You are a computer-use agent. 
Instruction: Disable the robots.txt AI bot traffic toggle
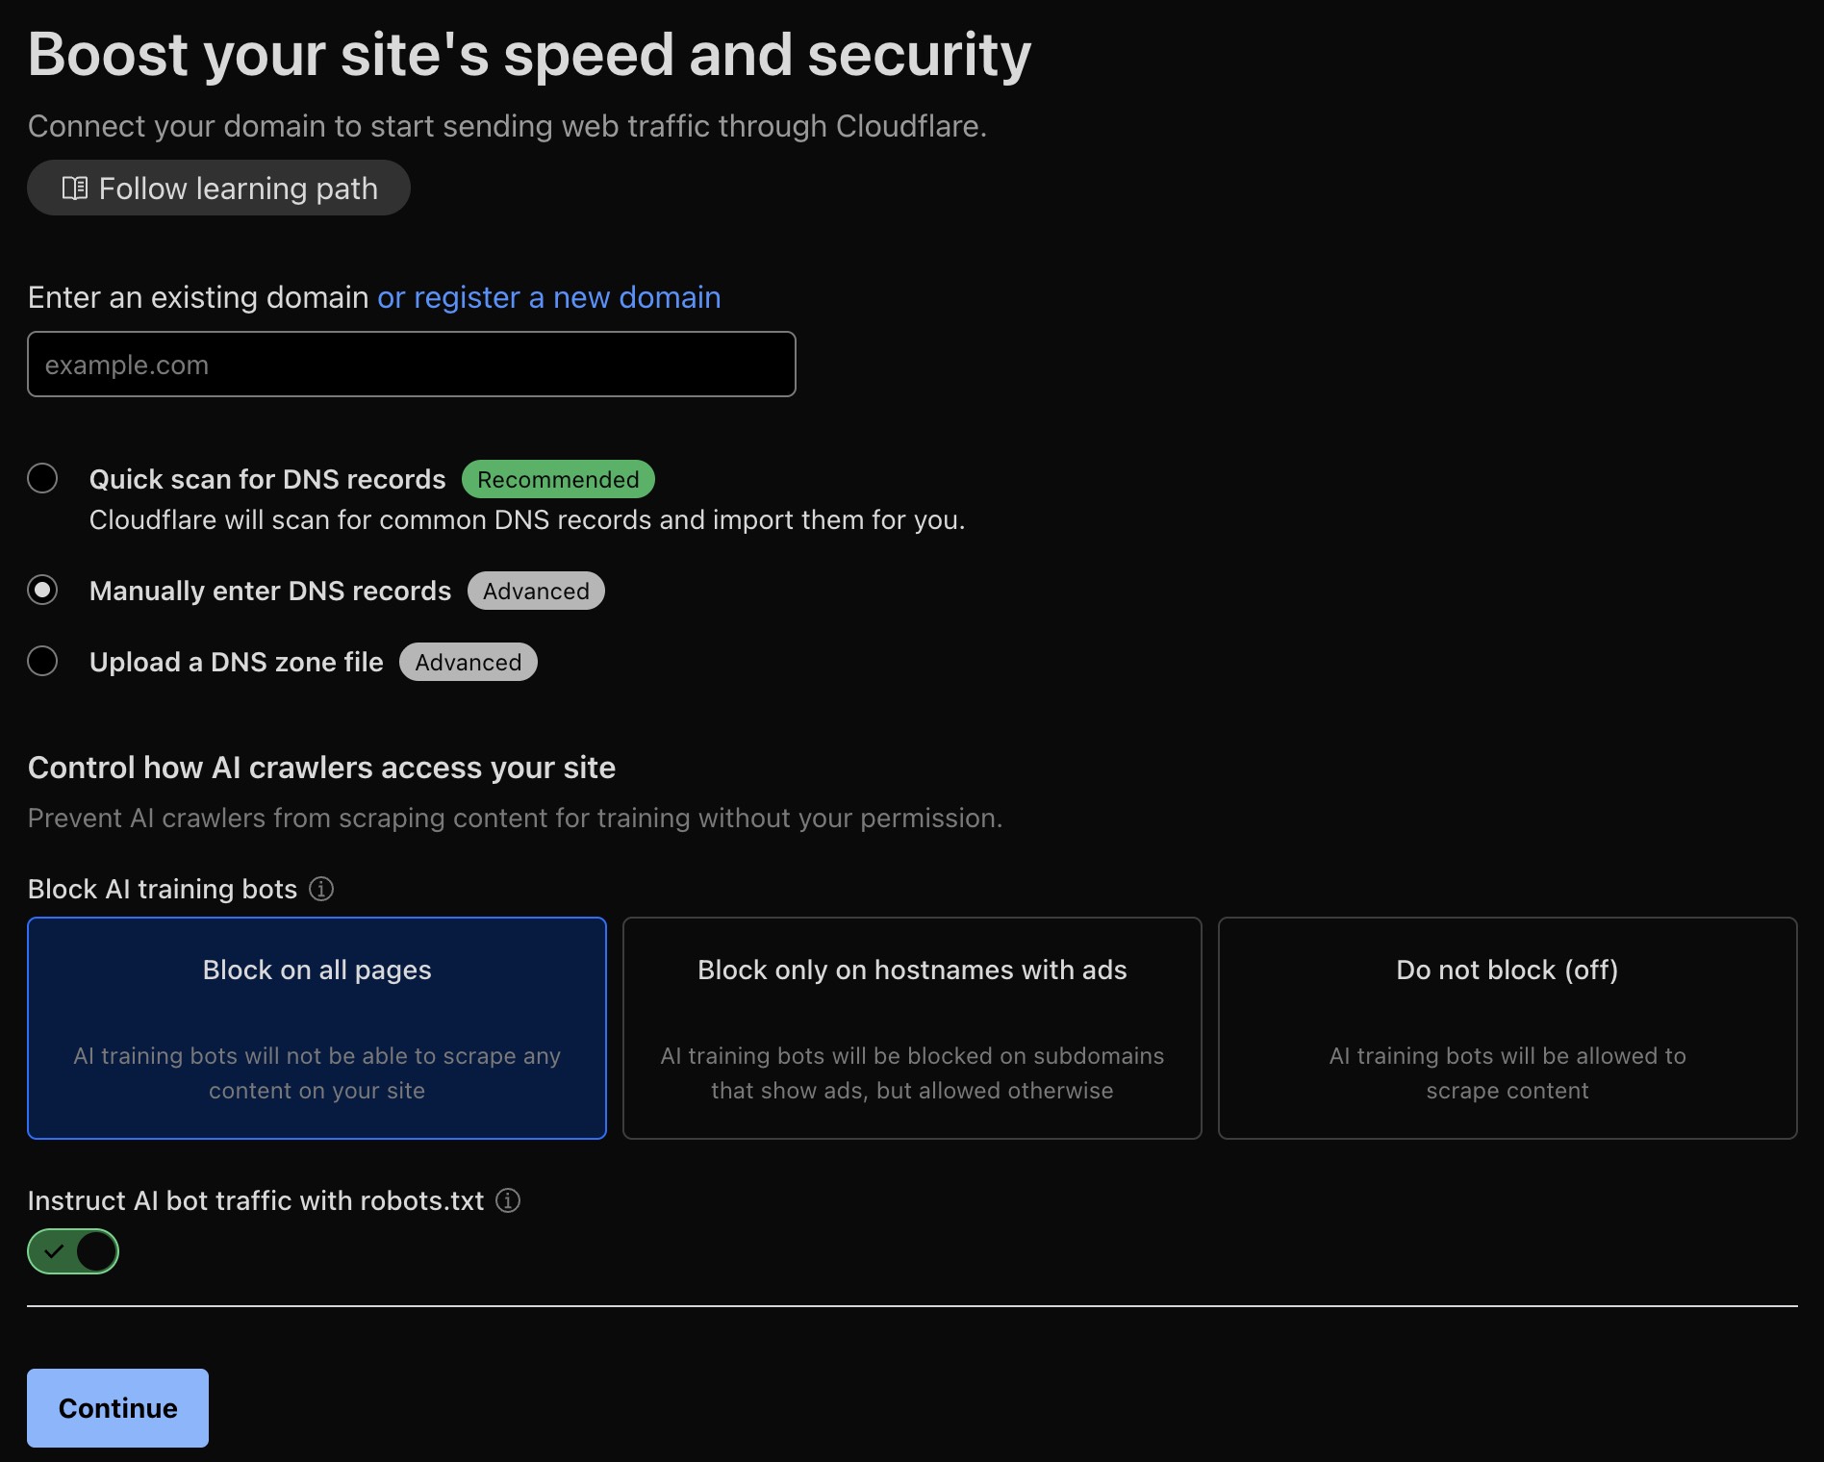click(x=73, y=1251)
